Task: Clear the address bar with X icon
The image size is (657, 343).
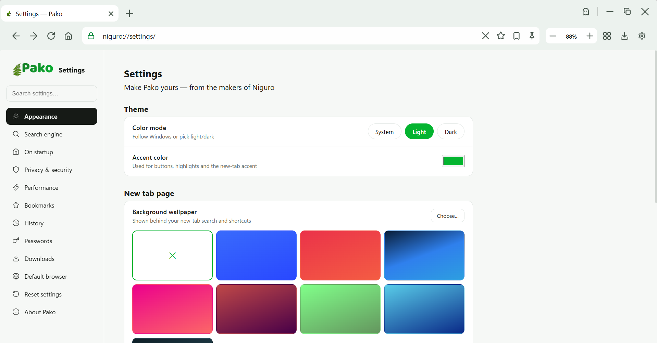Action: [485, 36]
